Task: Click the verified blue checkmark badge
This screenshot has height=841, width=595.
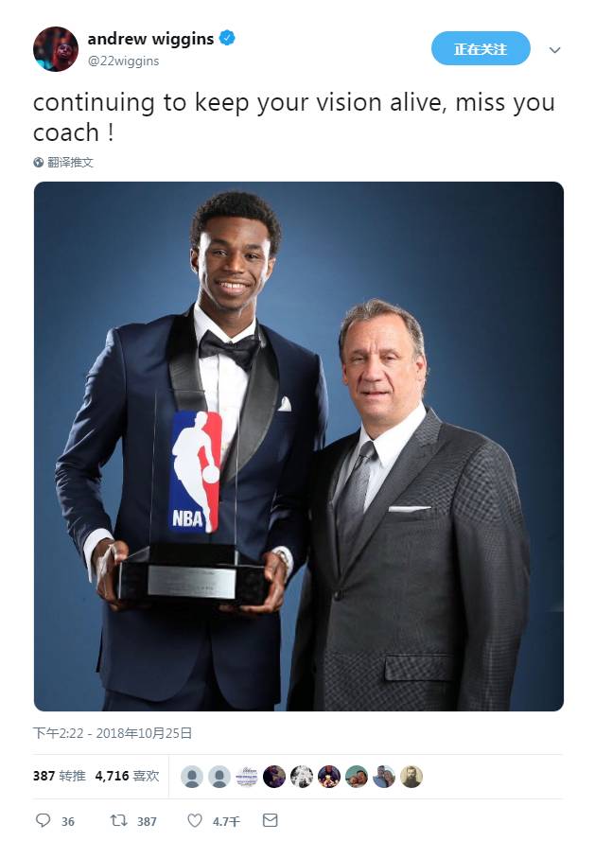Action: 227,38
